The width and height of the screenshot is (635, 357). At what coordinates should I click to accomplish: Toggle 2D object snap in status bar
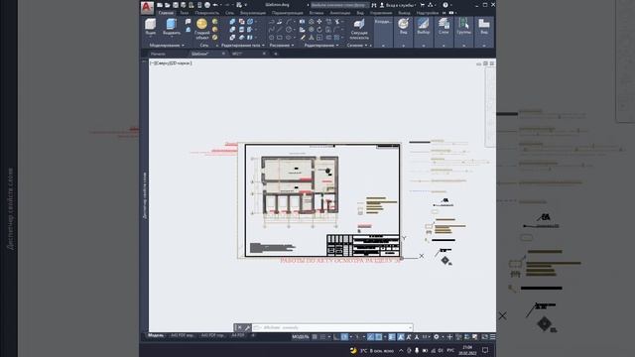[x=379, y=337]
